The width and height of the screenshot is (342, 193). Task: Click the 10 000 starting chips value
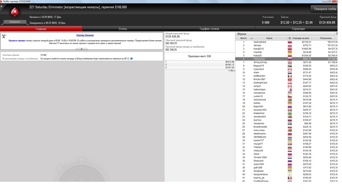(x=43, y=55)
